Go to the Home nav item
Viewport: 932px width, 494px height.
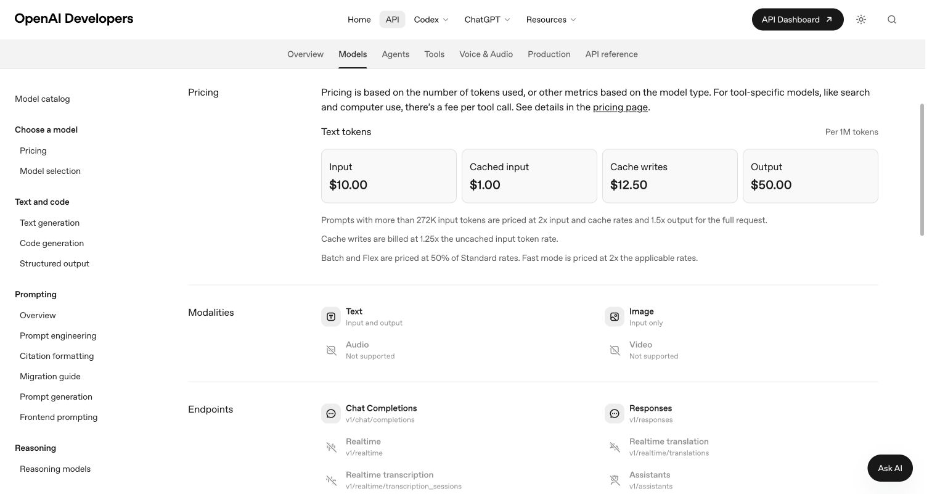[359, 20]
